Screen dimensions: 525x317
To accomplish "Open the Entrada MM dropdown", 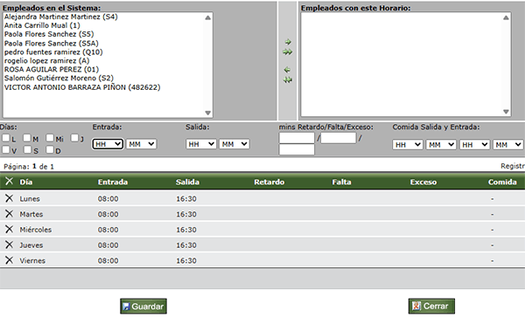I will 141,144.
